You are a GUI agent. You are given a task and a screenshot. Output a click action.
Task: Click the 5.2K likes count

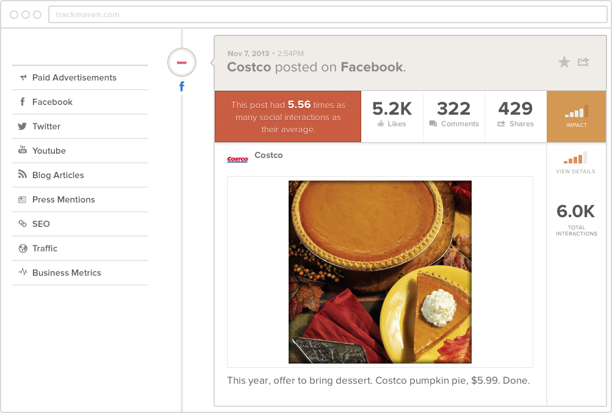392,109
